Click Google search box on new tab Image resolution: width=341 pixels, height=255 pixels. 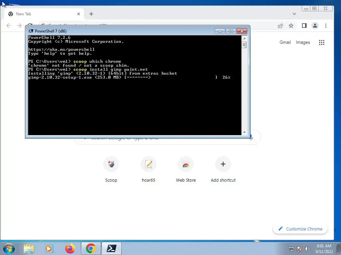[167, 138]
